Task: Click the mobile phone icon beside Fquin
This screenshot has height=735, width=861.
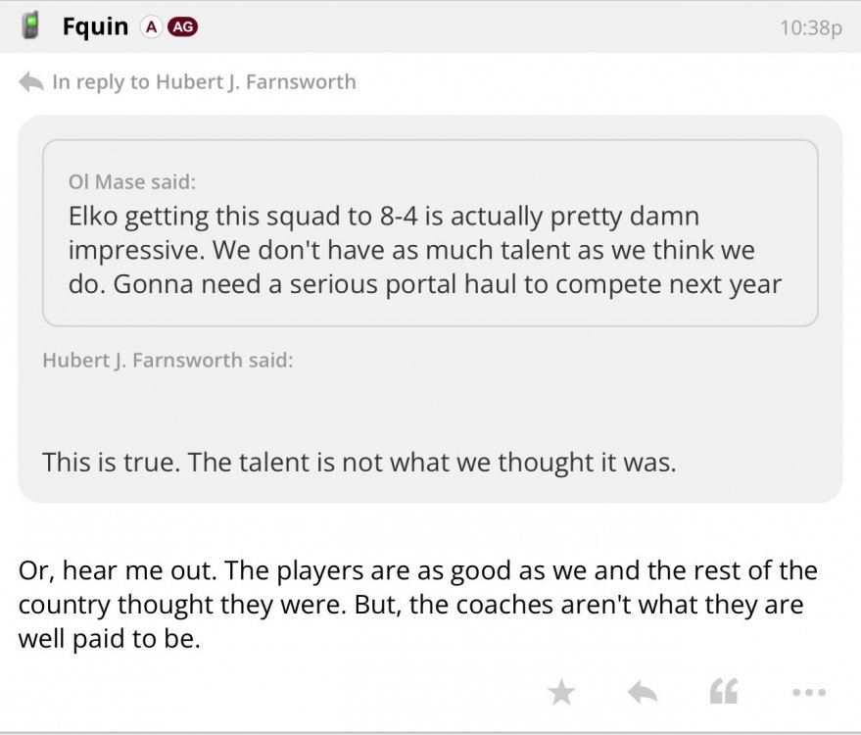Action: [30, 26]
